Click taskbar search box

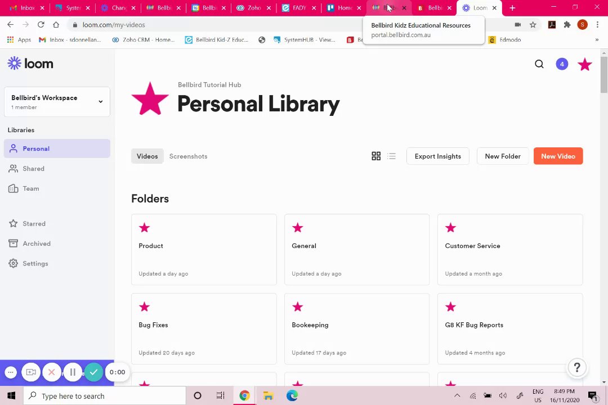104,395
